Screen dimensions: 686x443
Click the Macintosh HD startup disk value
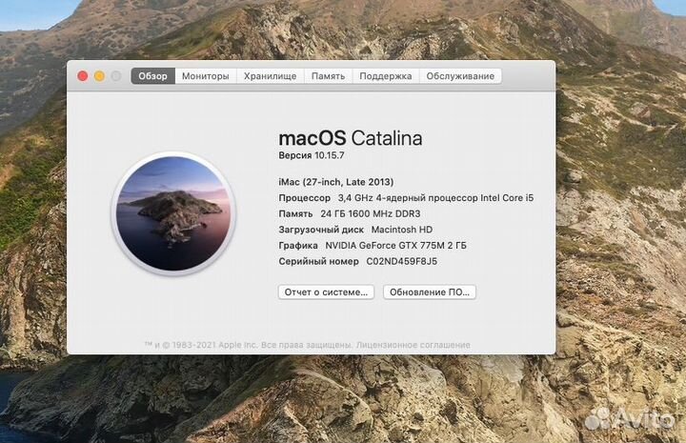coord(402,230)
